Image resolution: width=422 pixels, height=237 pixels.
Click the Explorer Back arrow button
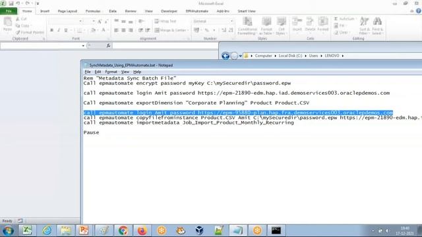[x=226, y=55]
